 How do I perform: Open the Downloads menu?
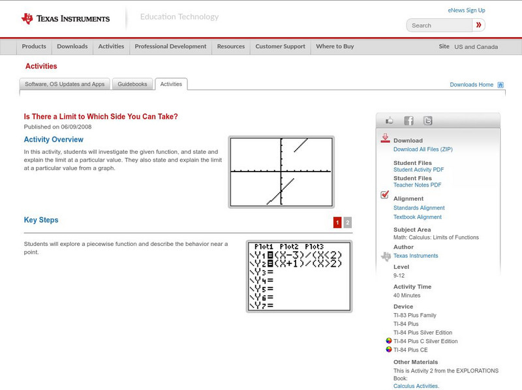(x=72, y=46)
